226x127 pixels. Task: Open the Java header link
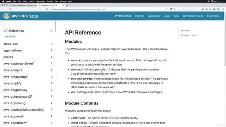tap(167, 16)
